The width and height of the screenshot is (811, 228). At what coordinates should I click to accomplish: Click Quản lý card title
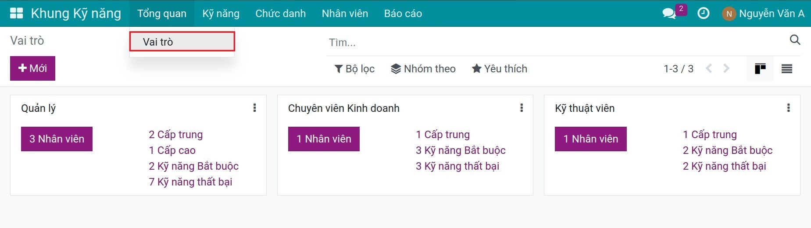tap(39, 108)
